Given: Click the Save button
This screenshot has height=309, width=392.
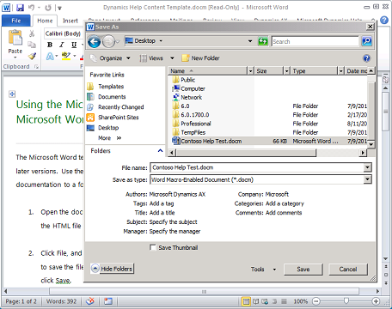Looking at the screenshot, I should point(303,270).
